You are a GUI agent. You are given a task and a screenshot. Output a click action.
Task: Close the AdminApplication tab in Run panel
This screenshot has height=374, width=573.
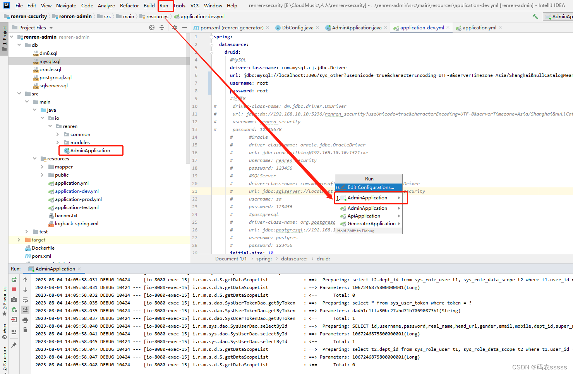(x=79, y=269)
